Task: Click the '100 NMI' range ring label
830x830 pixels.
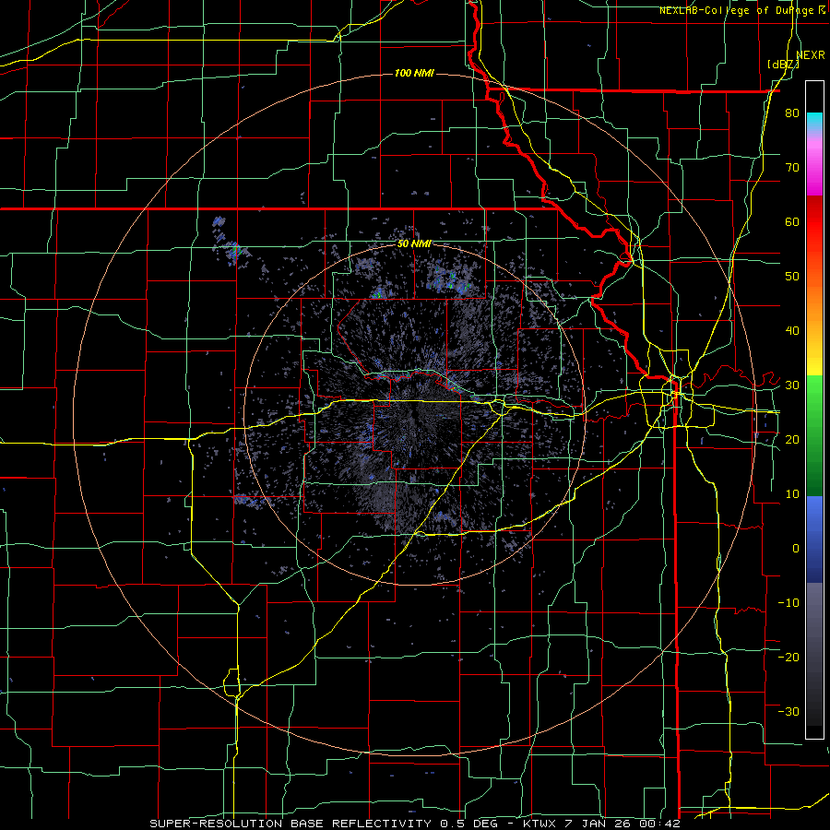Action: tap(414, 73)
